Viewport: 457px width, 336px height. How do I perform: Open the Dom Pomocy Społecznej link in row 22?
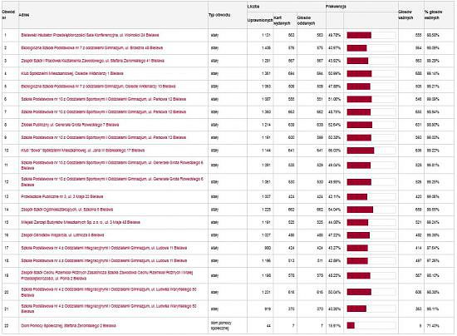(68, 325)
